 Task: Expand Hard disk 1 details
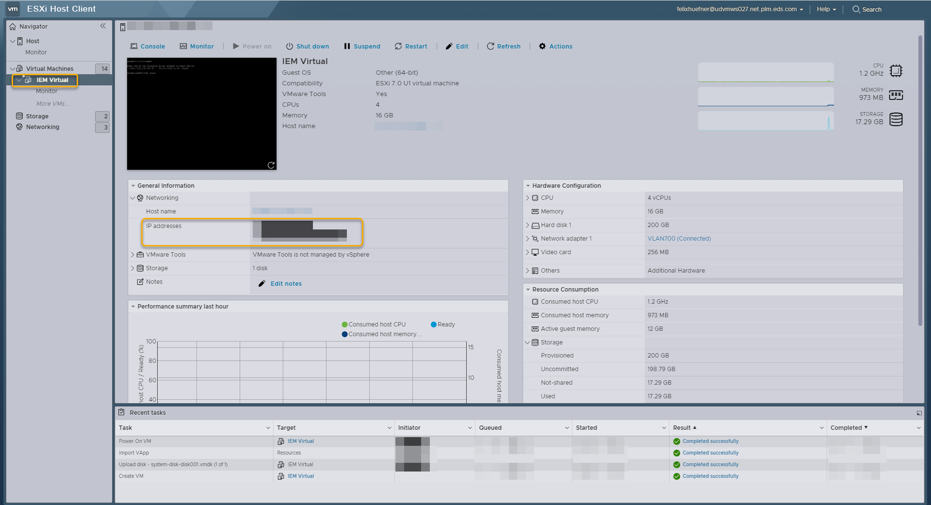(528, 225)
